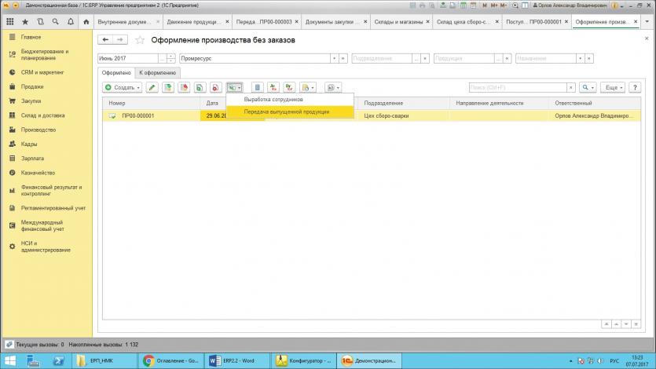Open the history clock icon
Screen dimensions: 656x369
coord(40,21)
